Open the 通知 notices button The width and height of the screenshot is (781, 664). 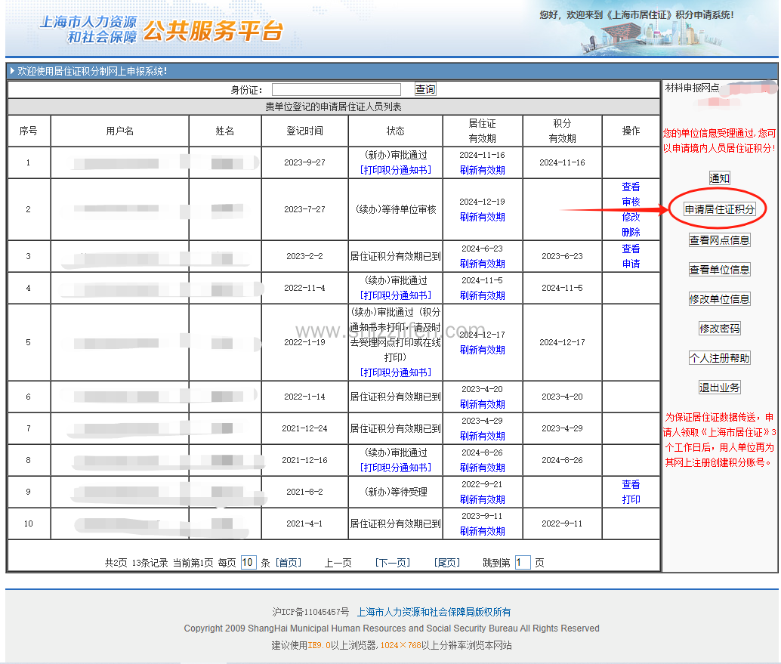click(x=719, y=178)
